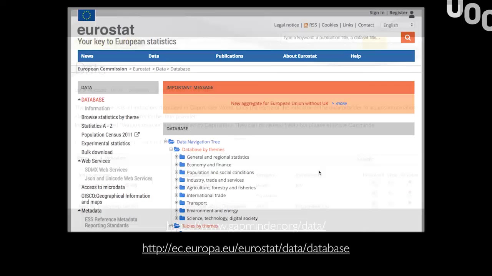This screenshot has height=276, width=492.
Task: Collapse the Database by themes node
Action: pyautogui.click(x=171, y=149)
